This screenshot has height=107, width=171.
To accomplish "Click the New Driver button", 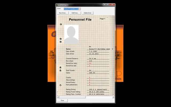I will coord(63,13).
